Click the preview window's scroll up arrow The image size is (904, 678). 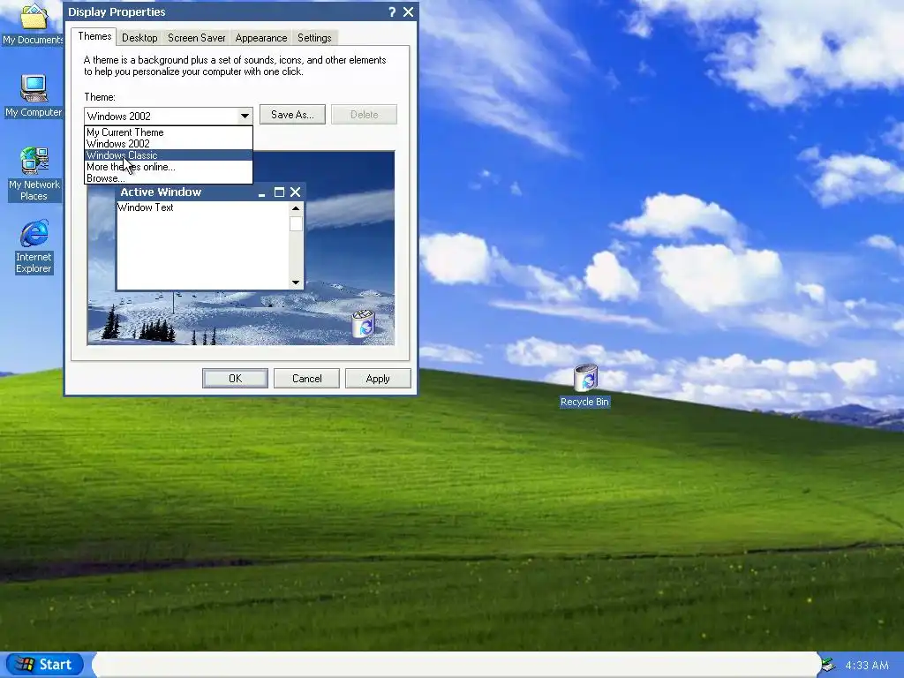tap(296, 208)
